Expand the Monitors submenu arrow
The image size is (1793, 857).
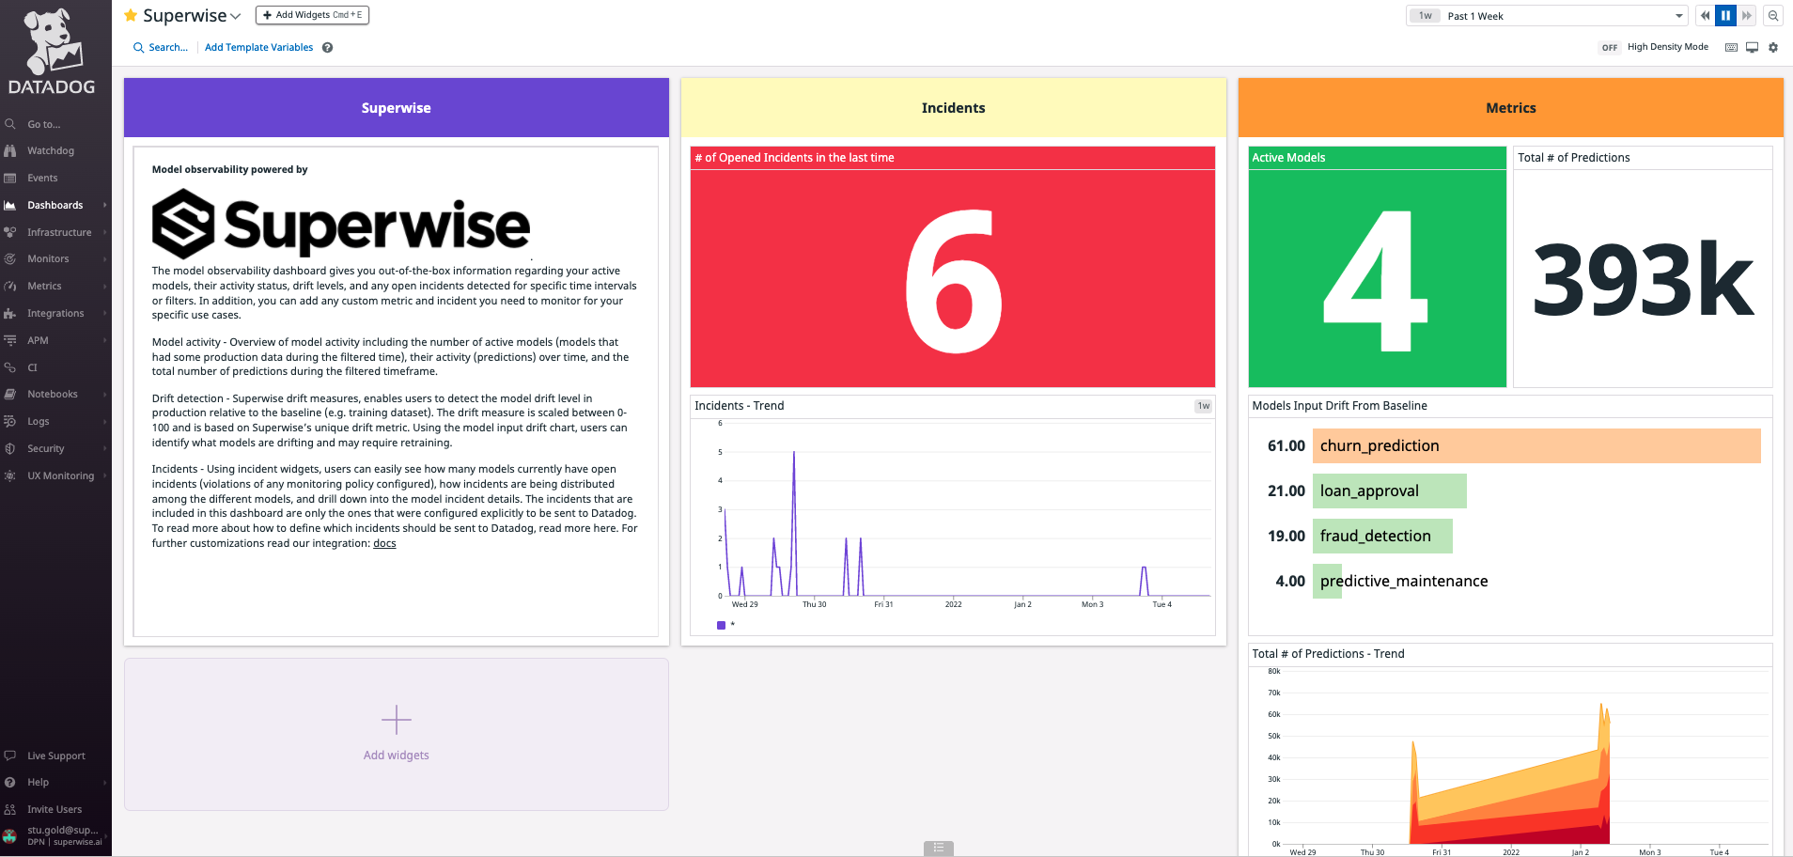(105, 258)
